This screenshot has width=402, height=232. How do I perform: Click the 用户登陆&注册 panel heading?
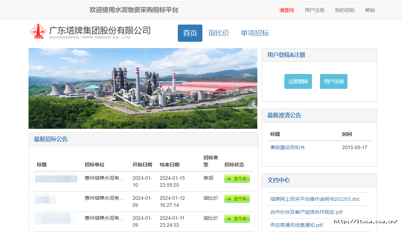click(286, 55)
